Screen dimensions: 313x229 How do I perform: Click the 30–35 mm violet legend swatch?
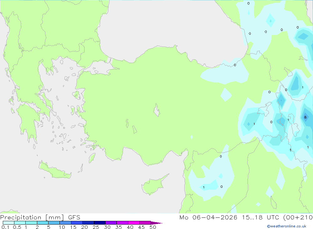coord(111,223)
